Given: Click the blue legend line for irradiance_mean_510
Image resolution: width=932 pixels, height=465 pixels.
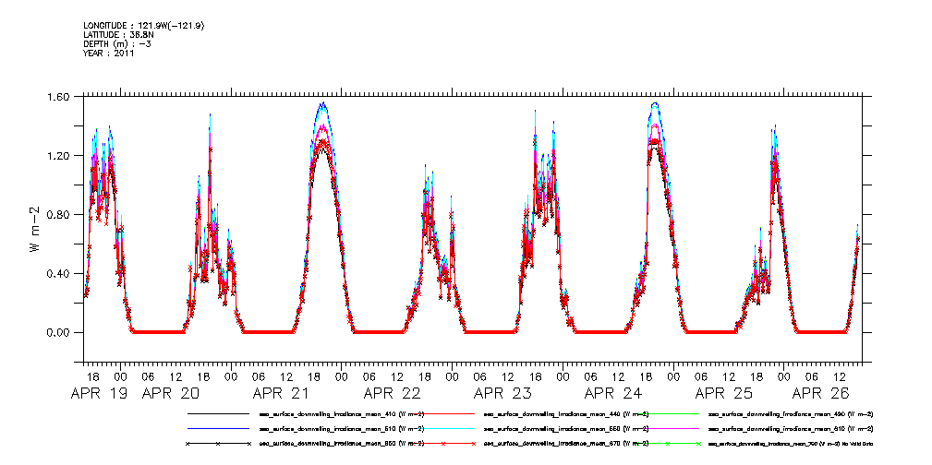Looking at the screenshot, I should point(218,428).
